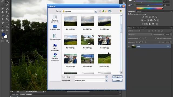Select the Healing Brush tool
Viewport: 173px width, 97px height.
pos(2,8)
